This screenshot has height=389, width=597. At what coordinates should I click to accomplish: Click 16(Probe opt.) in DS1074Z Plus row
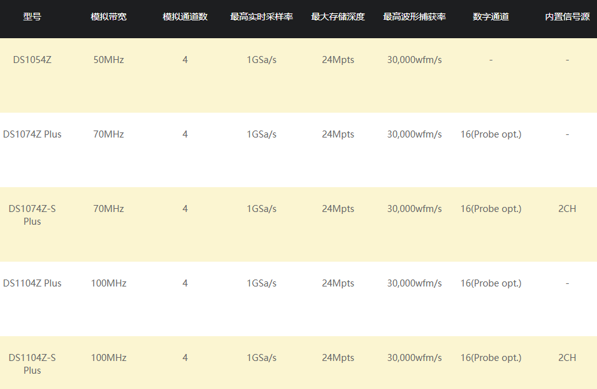pyautogui.click(x=491, y=134)
